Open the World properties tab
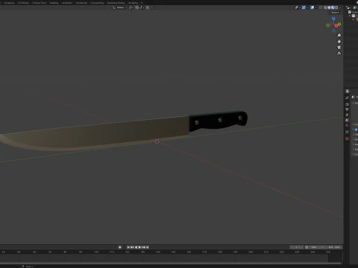This screenshot has height=268, width=358. tap(347, 125)
